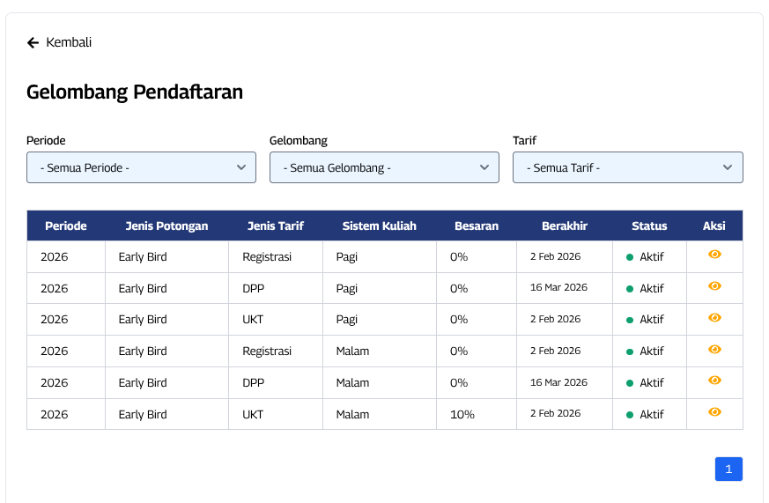The height and width of the screenshot is (503, 769).
Task: View details of Registrasi Pagi row
Action: (714, 255)
